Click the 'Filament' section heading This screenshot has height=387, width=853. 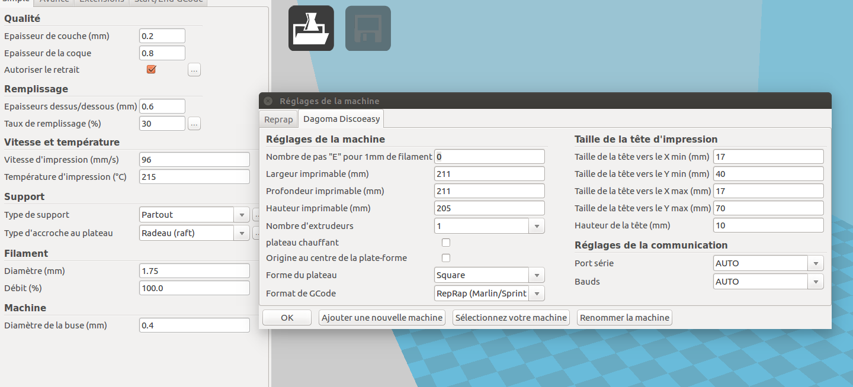[x=26, y=253]
